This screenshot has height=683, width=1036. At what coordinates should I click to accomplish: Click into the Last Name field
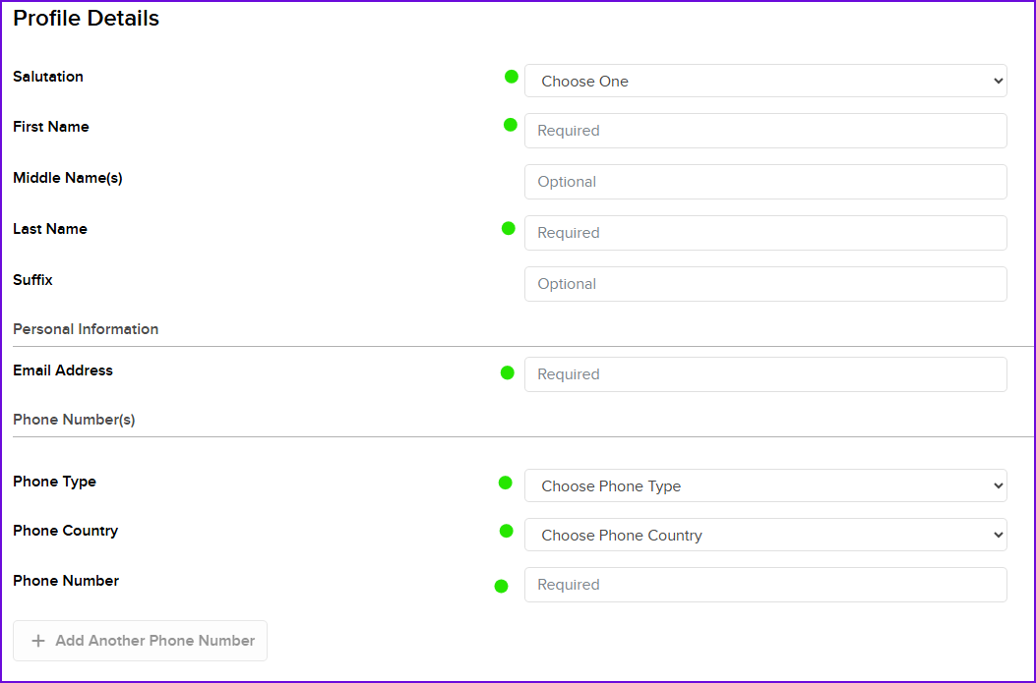point(765,233)
